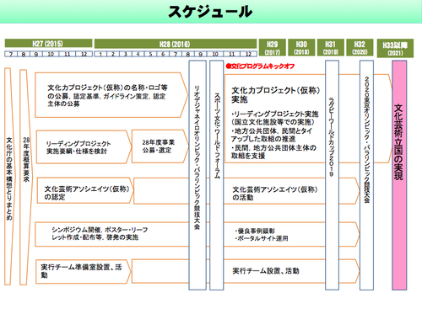
Task: Click month 4 cell under H28 (2016)
Action: click(138, 54)
